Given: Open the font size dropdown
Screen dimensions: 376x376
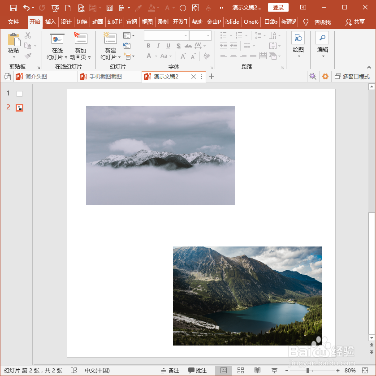Looking at the screenshot, I should pyautogui.click(x=208, y=36).
